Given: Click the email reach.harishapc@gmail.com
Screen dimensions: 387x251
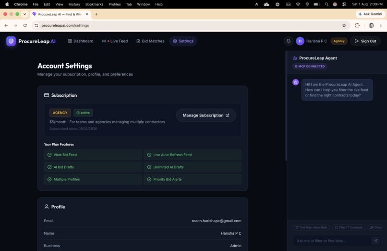Looking at the screenshot, I should [217, 221].
